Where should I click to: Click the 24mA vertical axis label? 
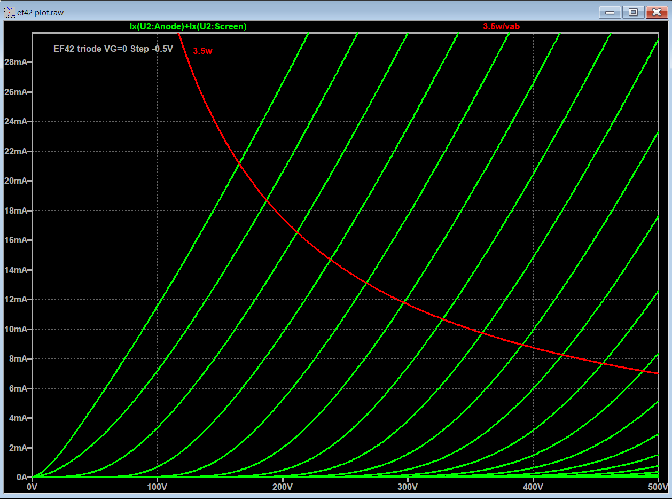click(x=15, y=121)
